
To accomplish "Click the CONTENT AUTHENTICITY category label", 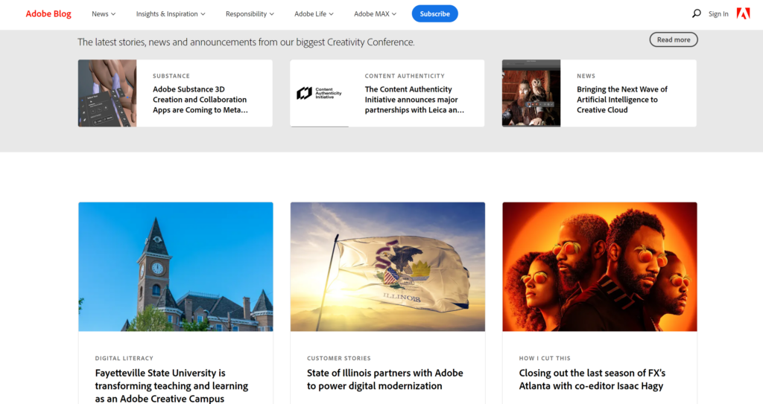I will 405,76.
